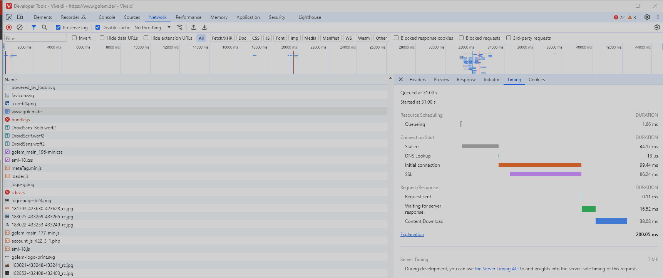
Task: Click Vivaldi app icon in title bar
Action: point(8,6)
